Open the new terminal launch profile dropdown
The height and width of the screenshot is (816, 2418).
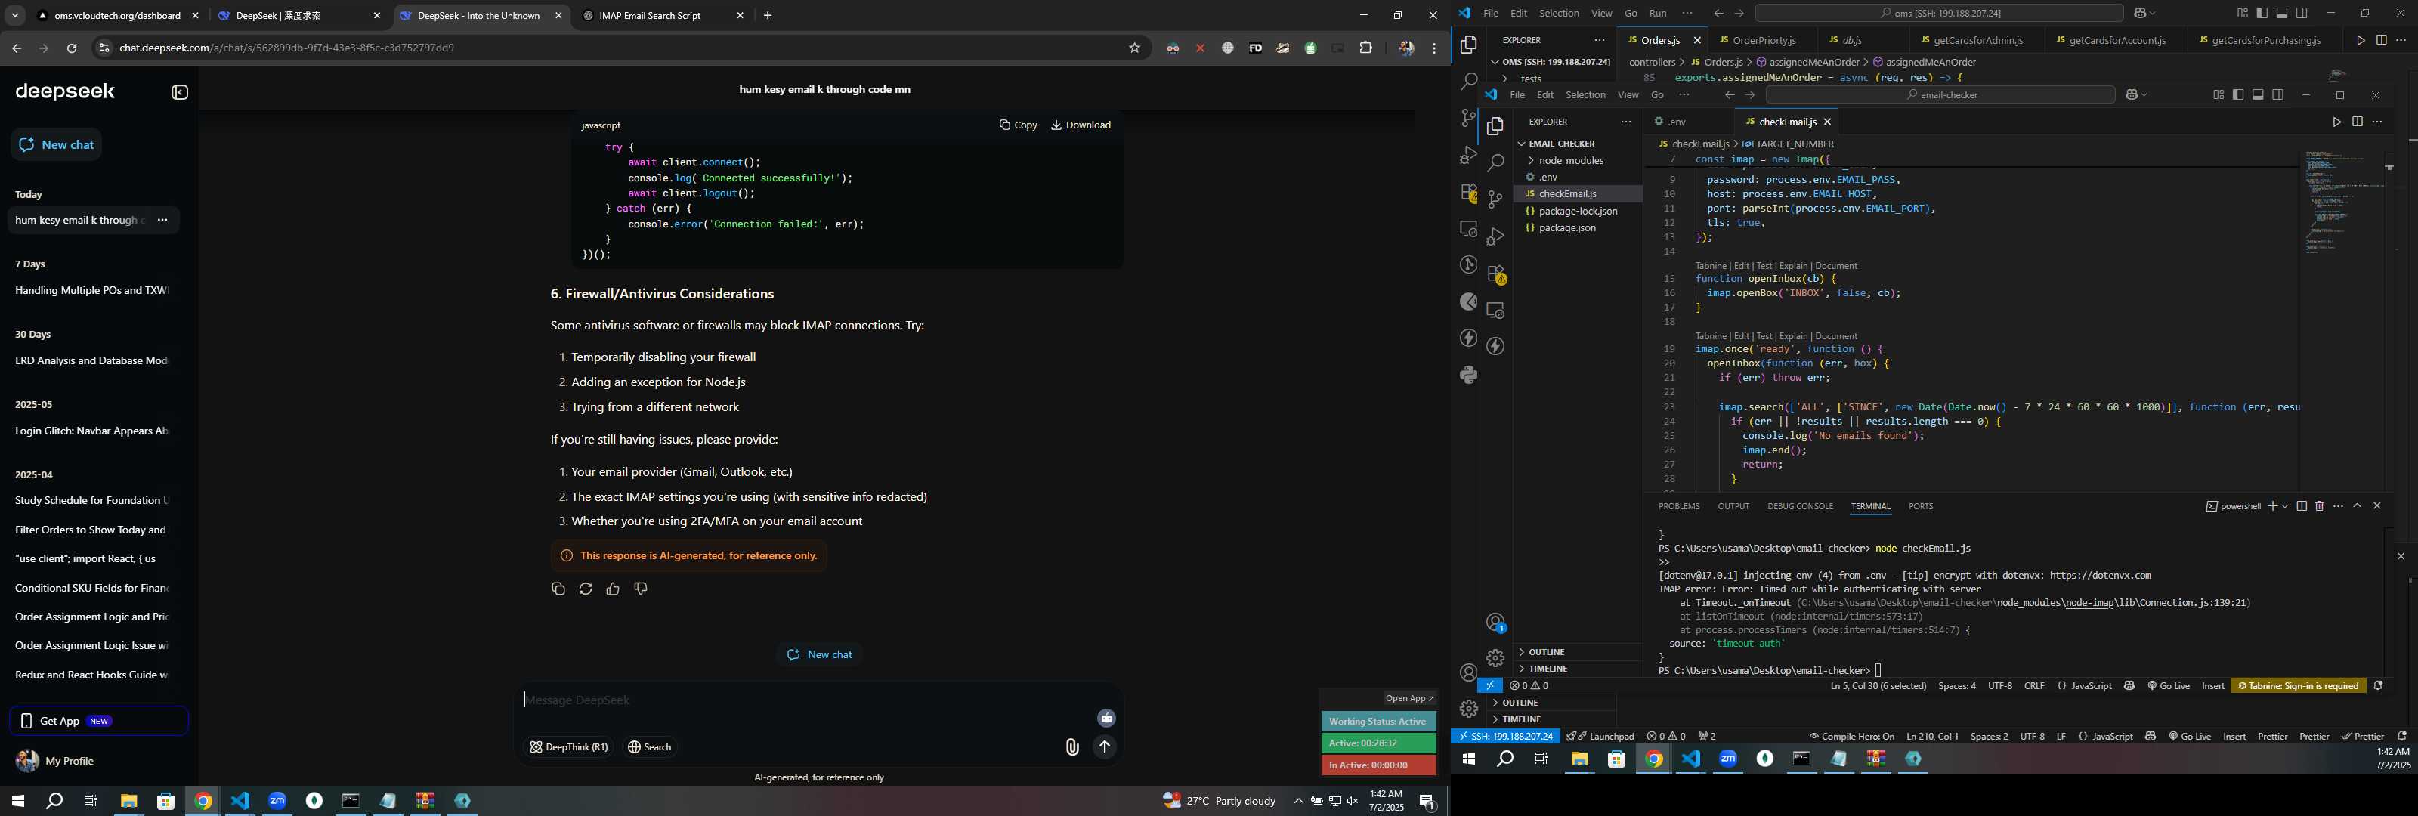pos(2286,506)
